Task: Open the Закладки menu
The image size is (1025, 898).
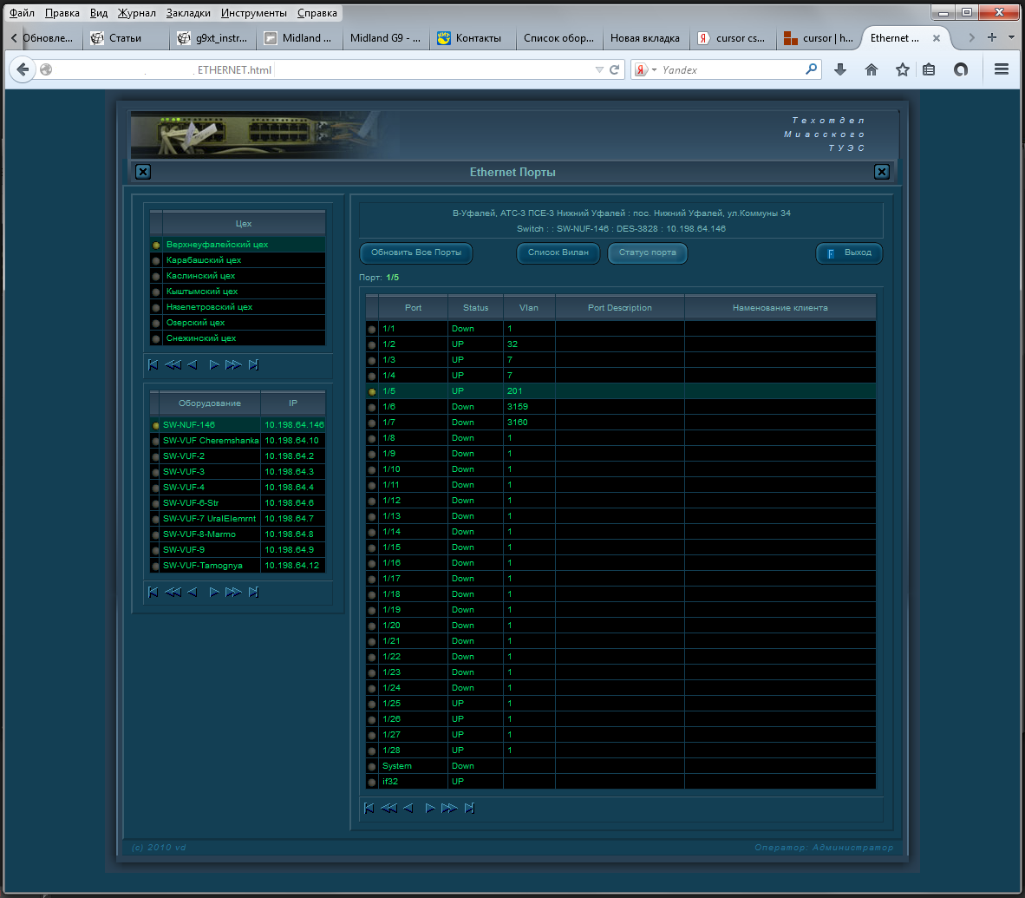Action: 187,13
